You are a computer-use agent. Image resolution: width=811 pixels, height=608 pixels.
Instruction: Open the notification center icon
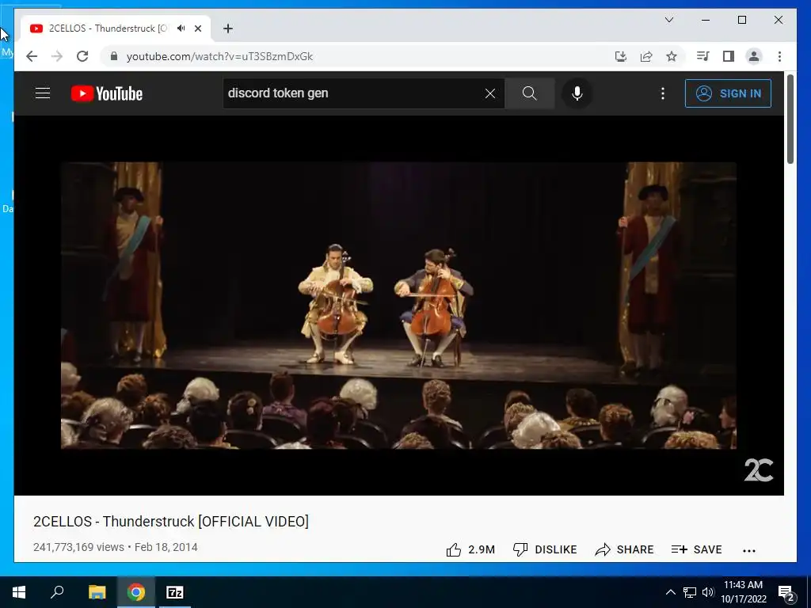click(786, 592)
